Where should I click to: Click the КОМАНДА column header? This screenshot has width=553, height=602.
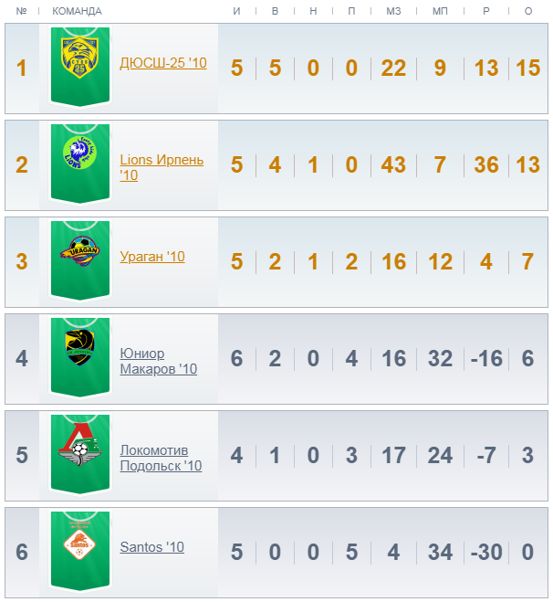77,12
